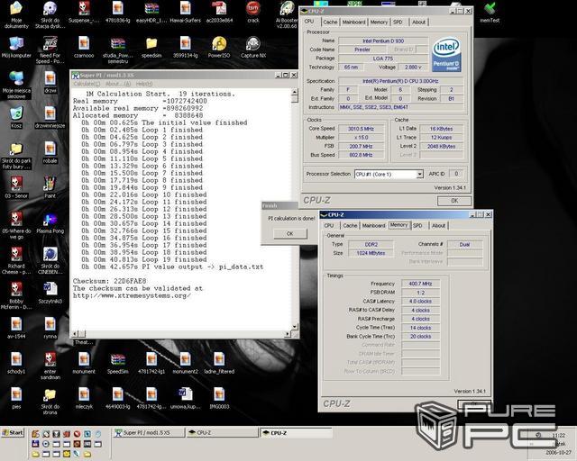Click the Intel Pentium D logo in CPU-Z
Screen dimensions: 577x461
point(446,54)
